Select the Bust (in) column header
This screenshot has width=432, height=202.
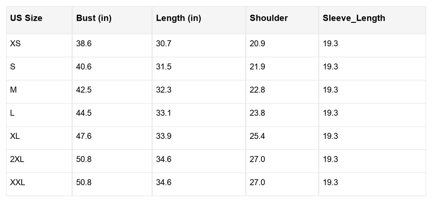[x=94, y=18]
